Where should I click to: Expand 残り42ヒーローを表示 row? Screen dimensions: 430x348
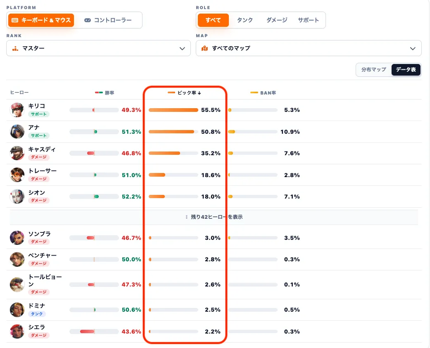tap(214, 217)
